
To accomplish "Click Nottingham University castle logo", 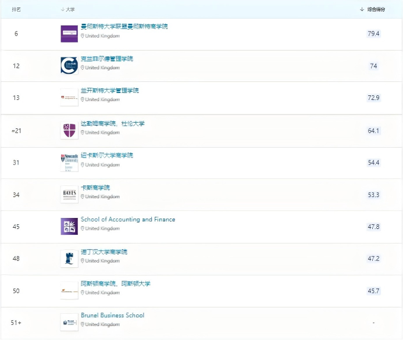I will click(69, 259).
